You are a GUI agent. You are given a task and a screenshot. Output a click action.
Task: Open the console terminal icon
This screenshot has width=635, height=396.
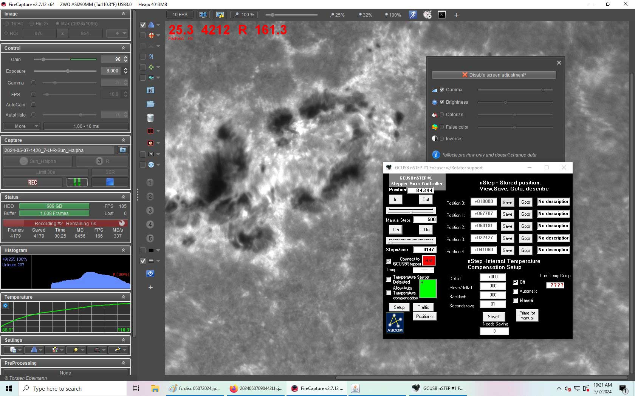(442, 15)
